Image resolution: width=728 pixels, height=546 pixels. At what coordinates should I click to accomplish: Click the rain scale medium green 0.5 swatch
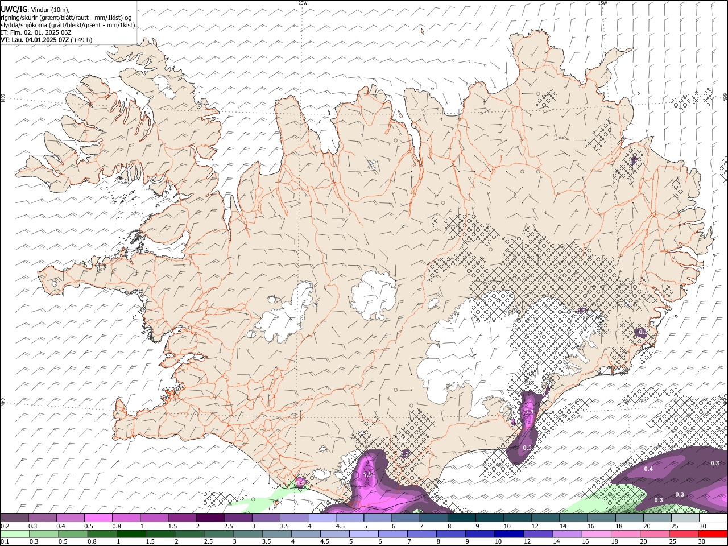coord(73,533)
